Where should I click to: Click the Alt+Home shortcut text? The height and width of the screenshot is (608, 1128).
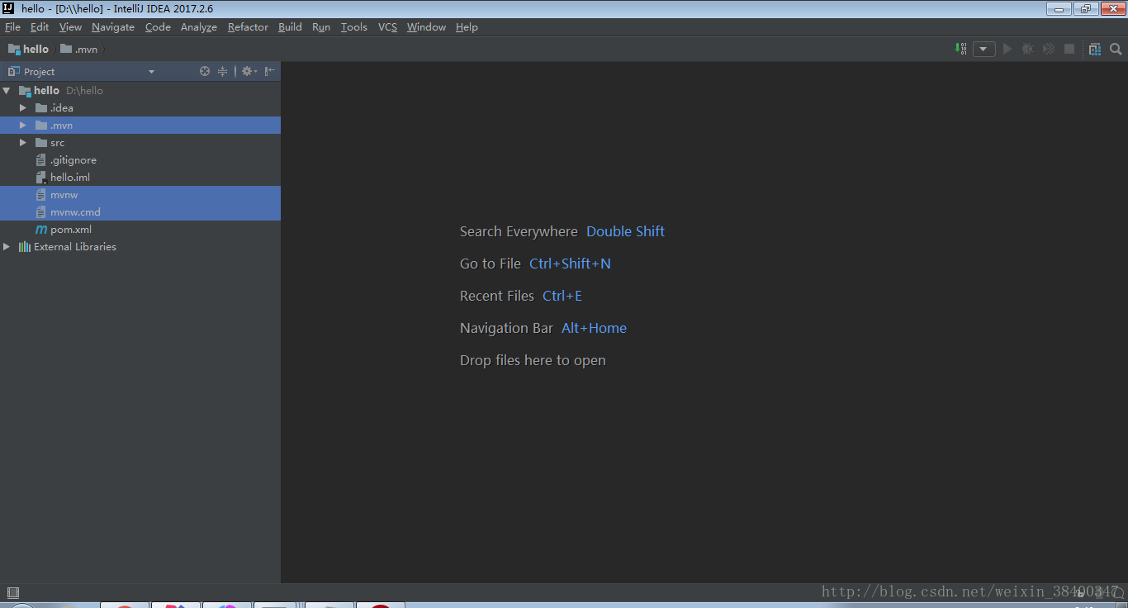pyautogui.click(x=594, y=328)
